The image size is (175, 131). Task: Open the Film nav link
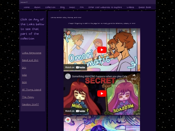click(82, 7)
